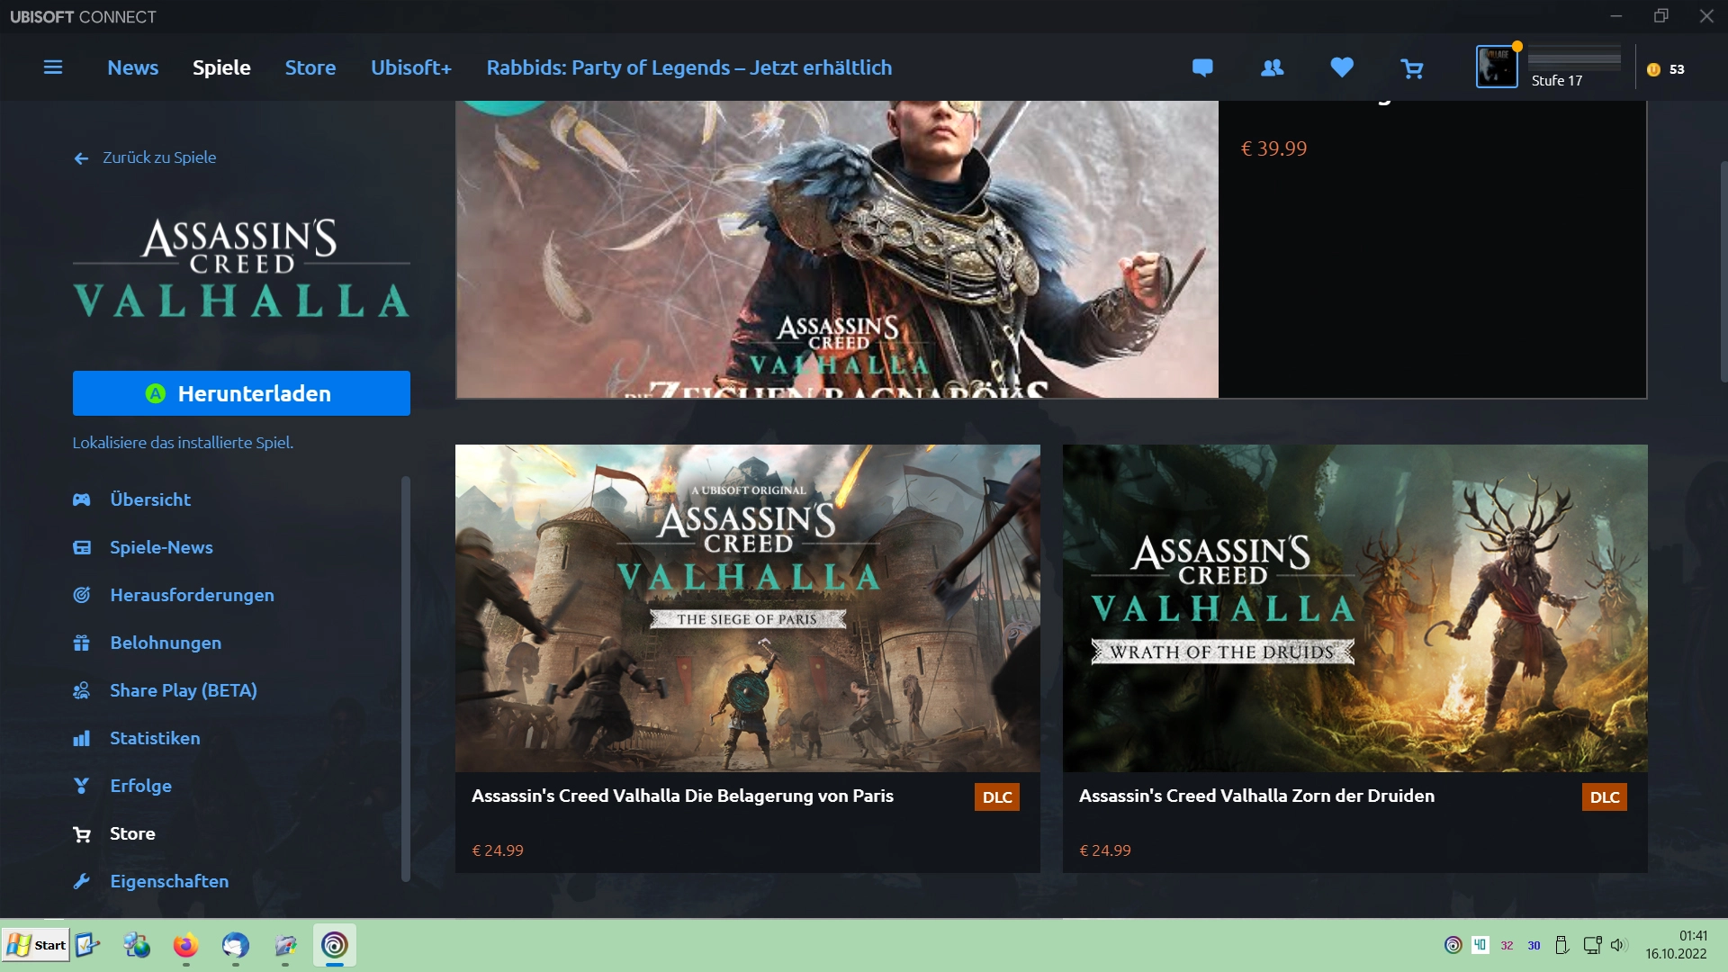Click the Windows Start button

pos(36,945)
